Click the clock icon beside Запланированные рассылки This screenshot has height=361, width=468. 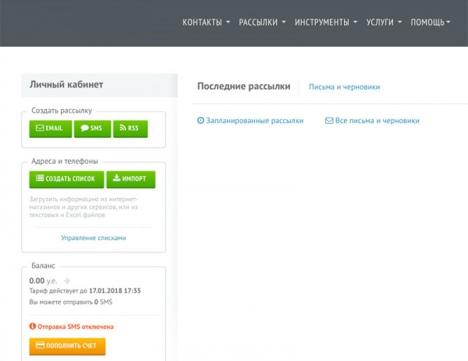200,121
